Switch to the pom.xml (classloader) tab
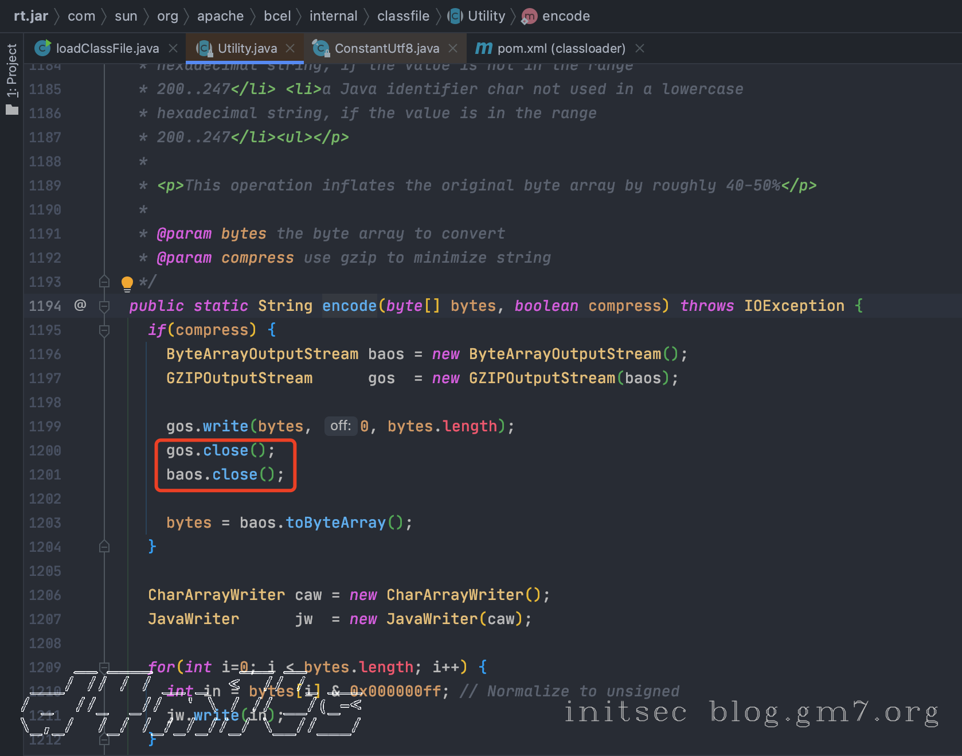The width and height of the screenshot is (962, 756). tap(561, 48)
